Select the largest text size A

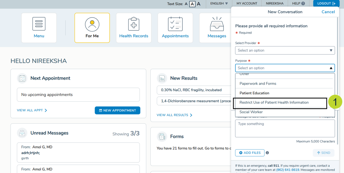(x=199, y=4)
